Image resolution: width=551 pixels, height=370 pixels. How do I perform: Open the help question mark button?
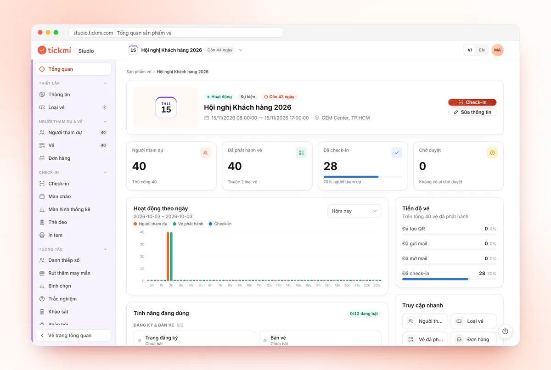click(505, 331)
